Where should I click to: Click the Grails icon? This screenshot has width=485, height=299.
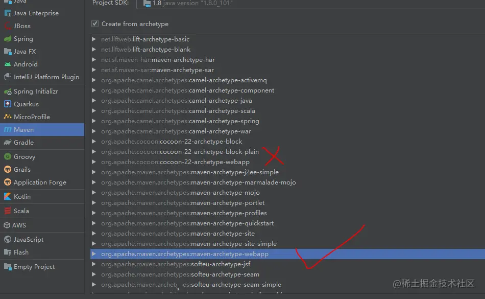[x=8, y=169]
